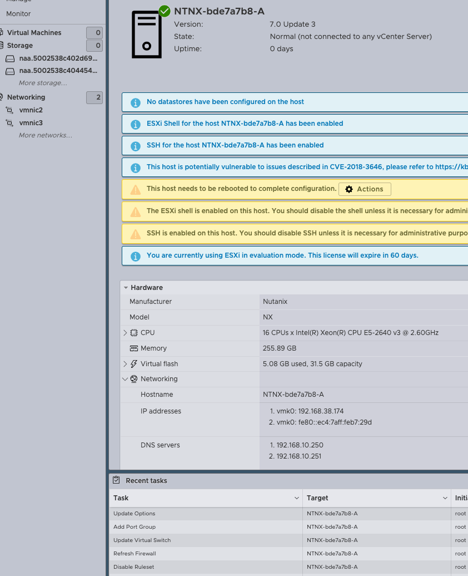Open Actions button in reboot warning

365,189
